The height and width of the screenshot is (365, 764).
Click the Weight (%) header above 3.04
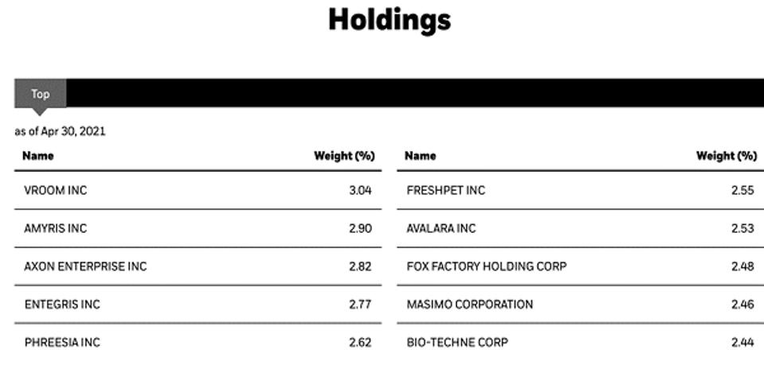(343, 156)
